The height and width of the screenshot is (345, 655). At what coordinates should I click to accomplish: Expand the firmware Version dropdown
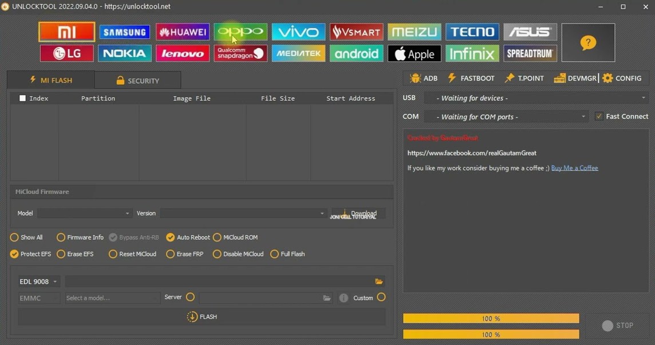click(x=243, y=213)
